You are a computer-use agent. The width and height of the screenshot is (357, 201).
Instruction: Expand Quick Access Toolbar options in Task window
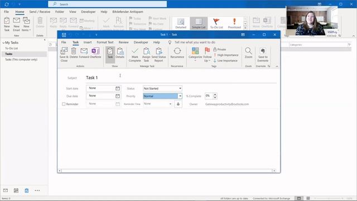tap(97, 35)
